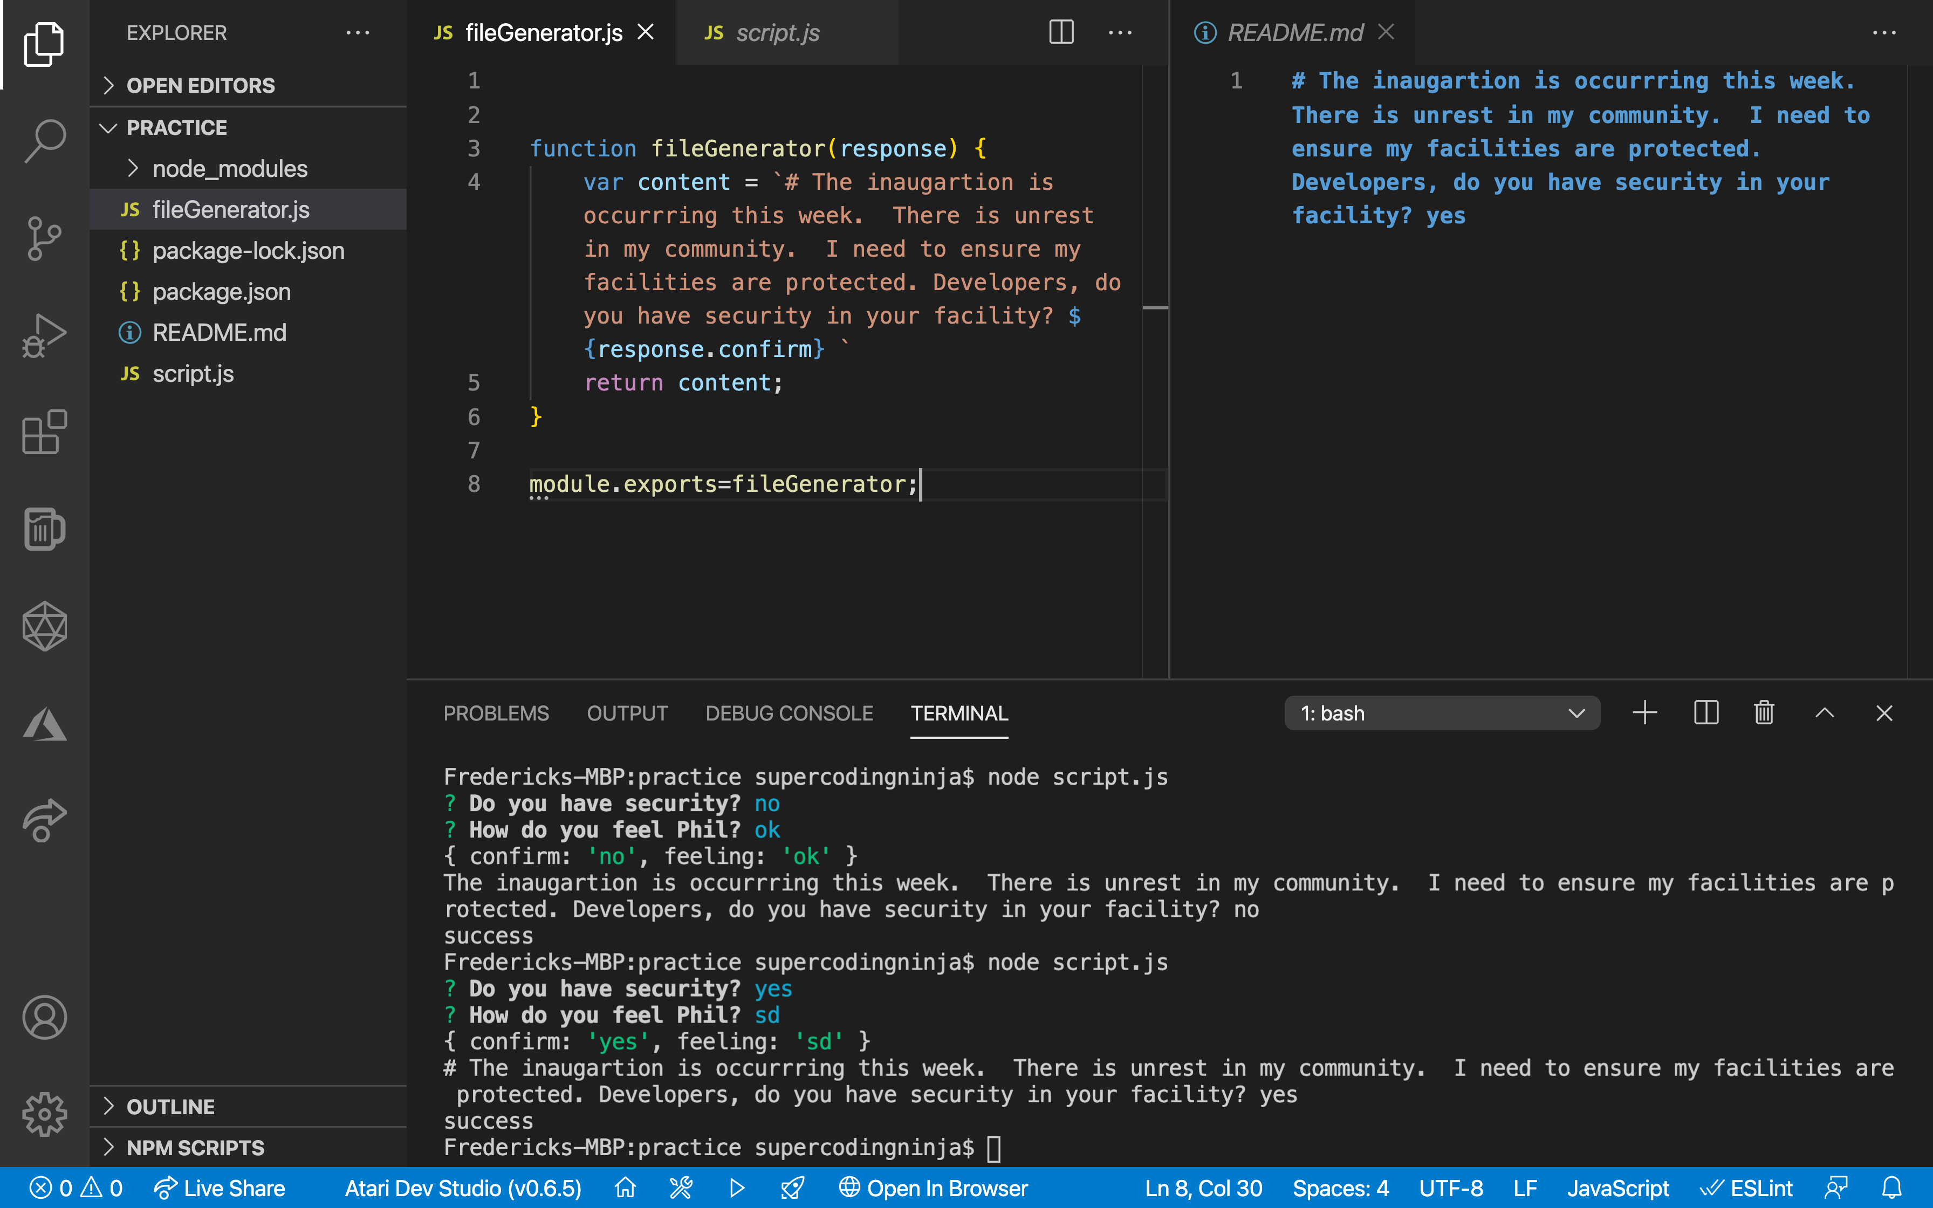The height and width of the screenshot is (1208, 1933).
Task: Change end of line sequence LF
Action: pos(1525,1188)
